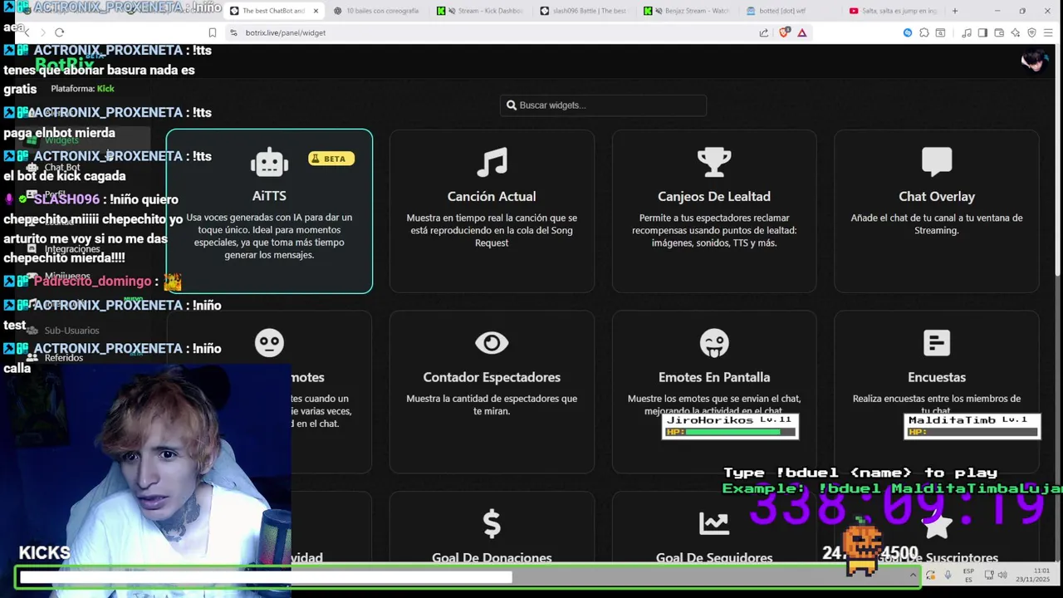Screen dimensions: 1063x598
Task: Switch to the 'slash096 Battle' tab
Action: pos(585,11)
